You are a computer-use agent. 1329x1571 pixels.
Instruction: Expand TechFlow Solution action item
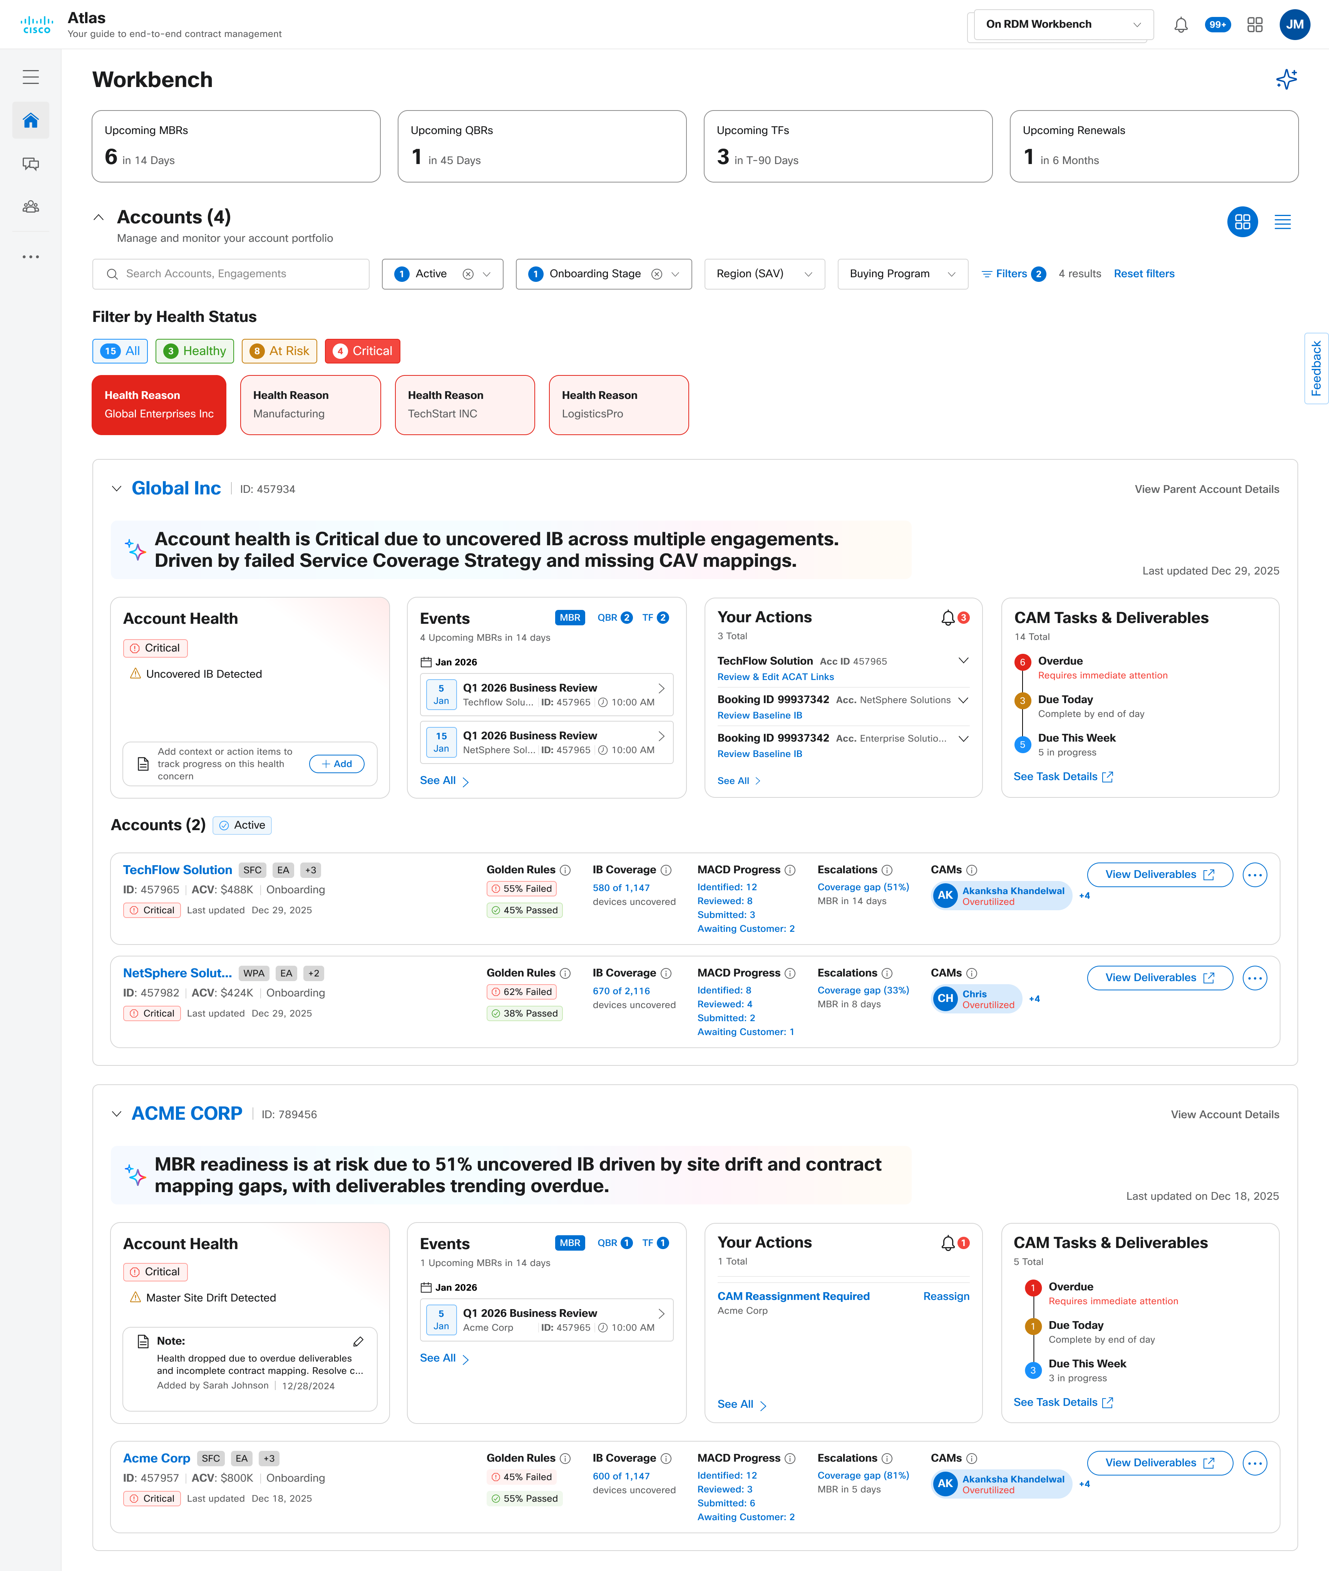[x=963, y=661]
